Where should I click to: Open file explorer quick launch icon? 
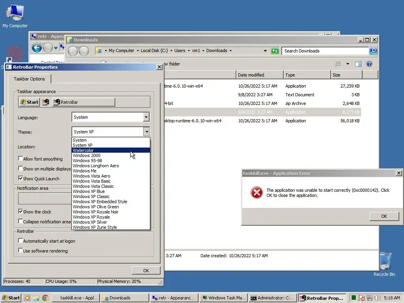point(36,298)
